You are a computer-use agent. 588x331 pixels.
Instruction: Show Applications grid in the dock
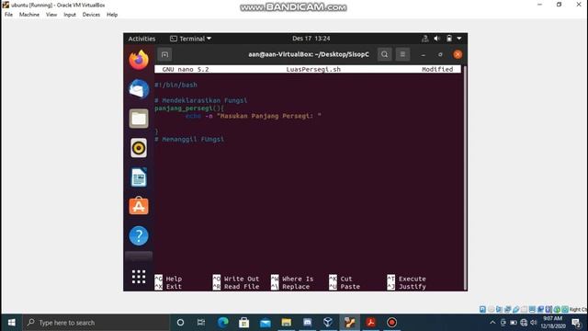pyautogui.click(x=139, y=277)
